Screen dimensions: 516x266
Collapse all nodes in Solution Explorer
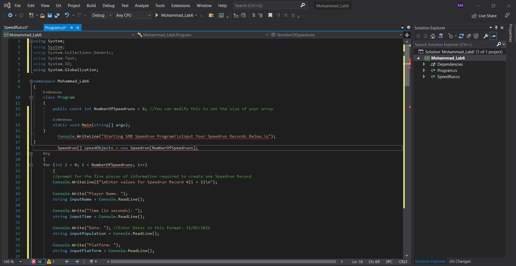point(469,36)
